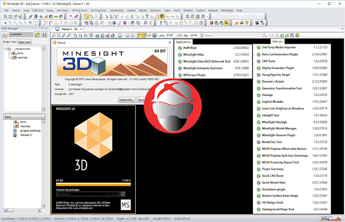Click the zoom window icon in the Viewer toolbar
345x222 pixels.
(54, 36)
